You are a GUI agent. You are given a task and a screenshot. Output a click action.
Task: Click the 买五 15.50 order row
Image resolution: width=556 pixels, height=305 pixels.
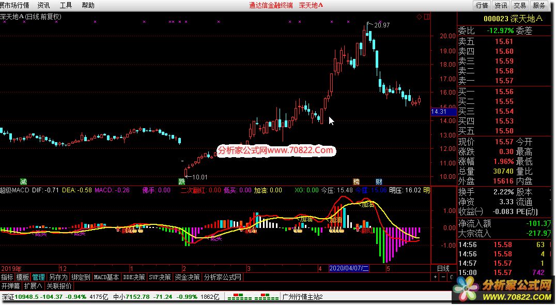(x=505, y=131)
